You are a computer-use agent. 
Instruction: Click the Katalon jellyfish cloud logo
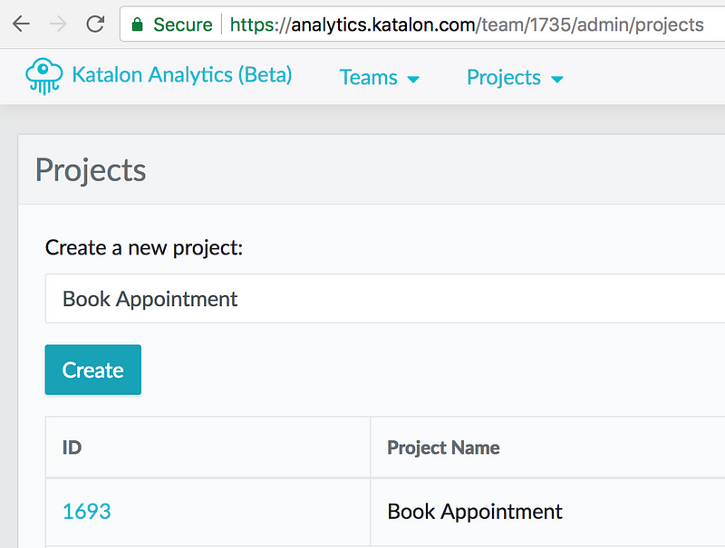[x=43, y=76]
